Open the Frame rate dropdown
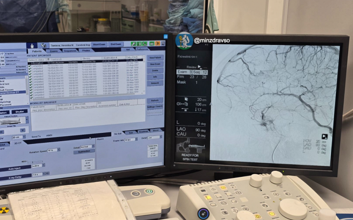This screenshot has width=353, height=220. (136, 139)
